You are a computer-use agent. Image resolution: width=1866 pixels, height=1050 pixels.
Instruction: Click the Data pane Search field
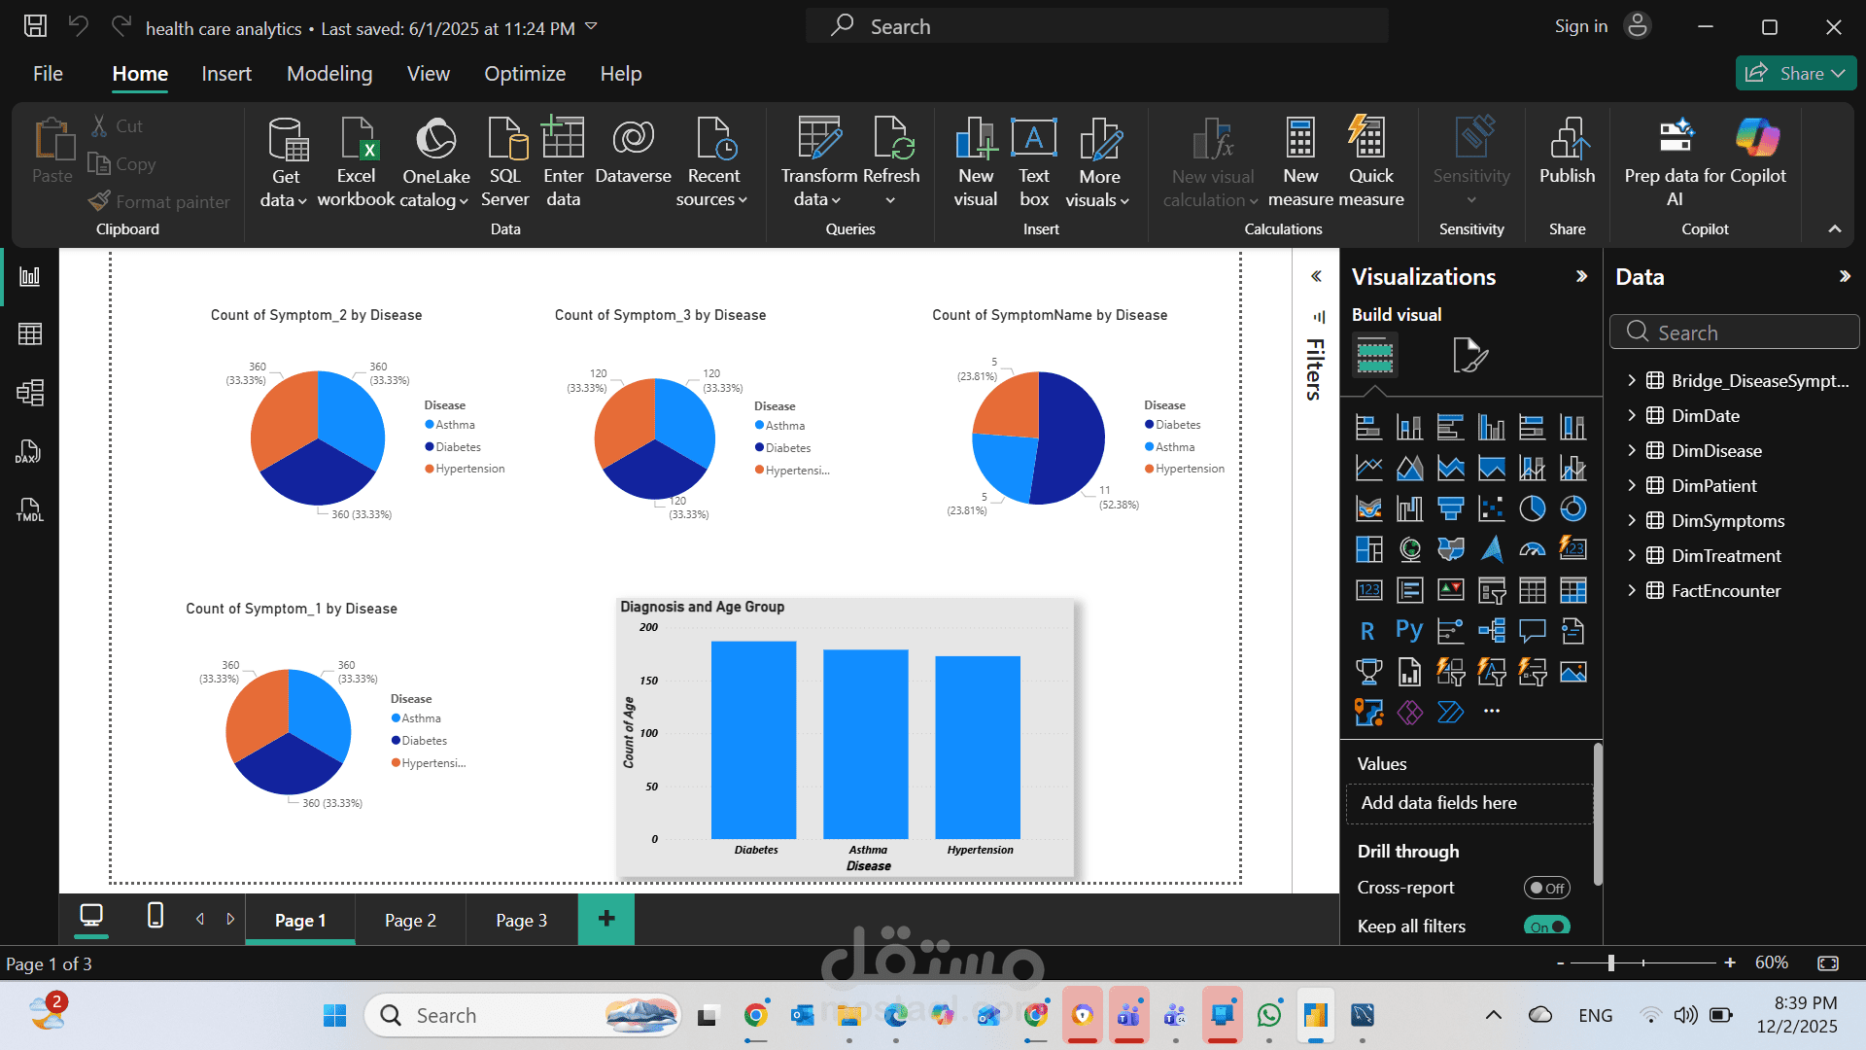(1734, 332)
